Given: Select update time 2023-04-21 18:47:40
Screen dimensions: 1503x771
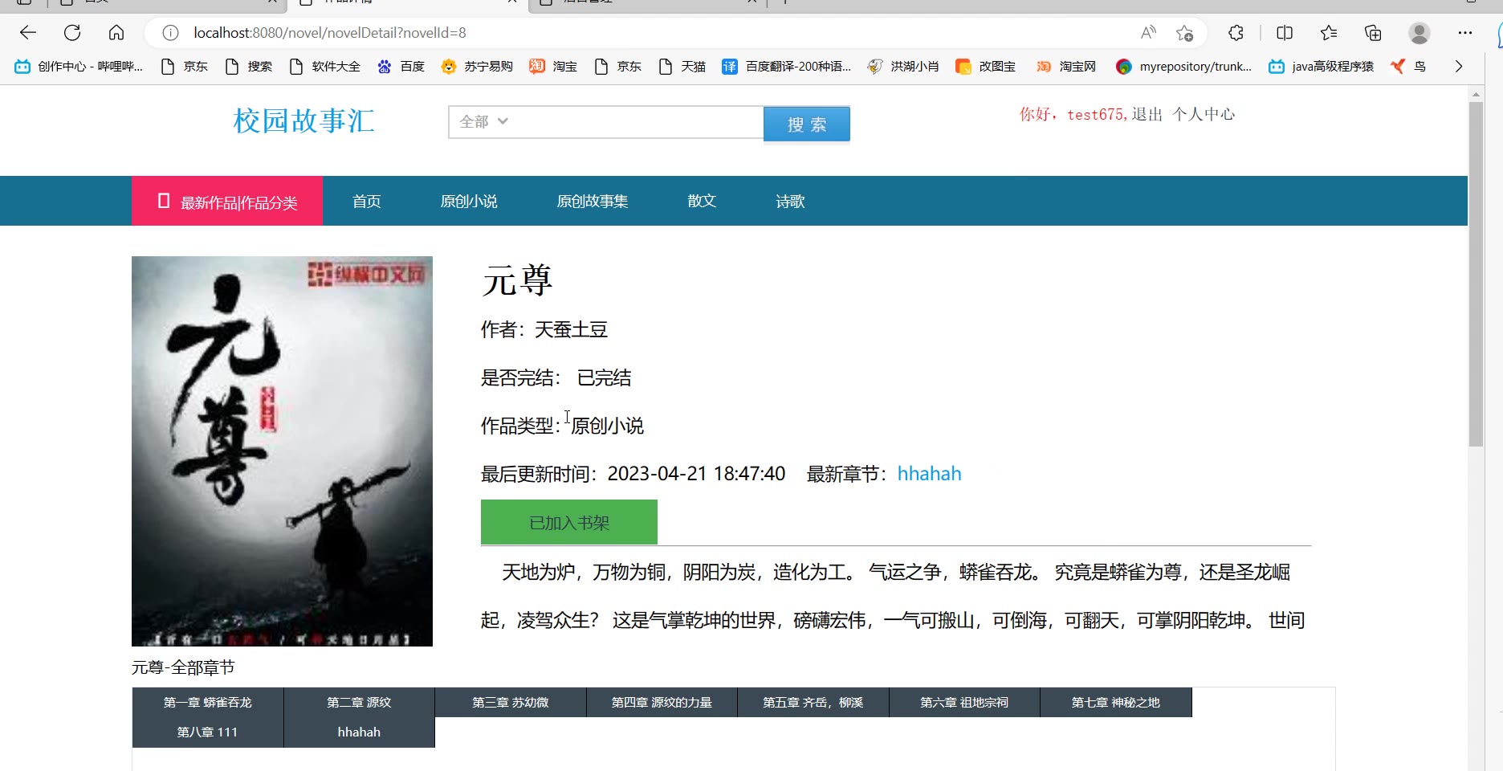Looking at the screenshot, I should click(696, 474).
